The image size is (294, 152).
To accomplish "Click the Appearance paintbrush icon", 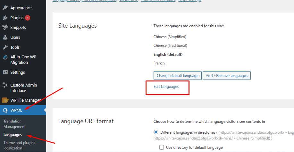I will click(x=5, y=8).
